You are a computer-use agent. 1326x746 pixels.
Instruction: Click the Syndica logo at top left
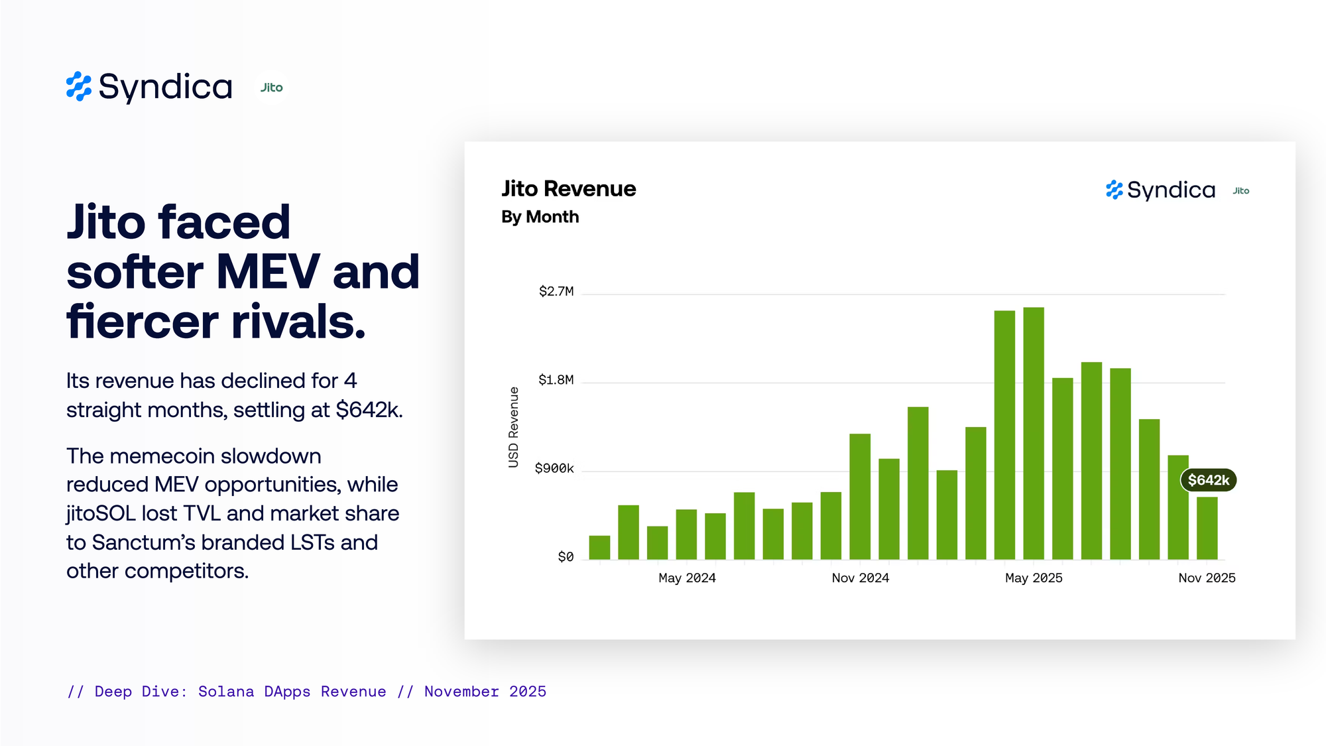[149, 87]
